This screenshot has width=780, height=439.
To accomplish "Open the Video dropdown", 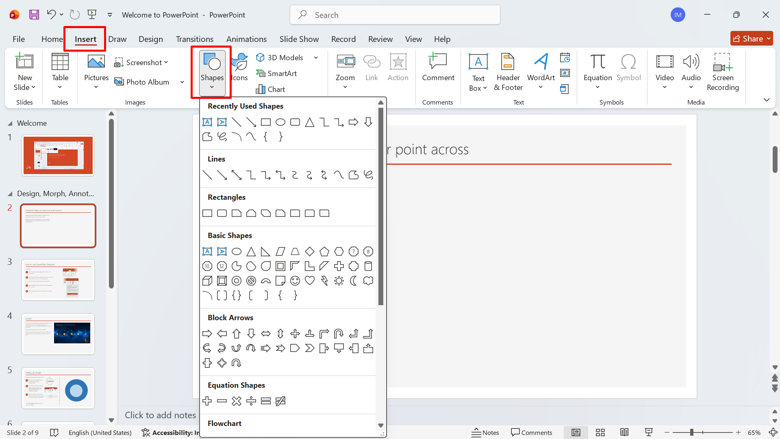I will (665, 72).
